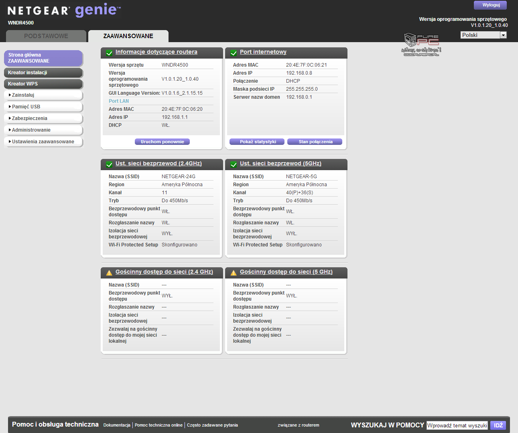
Task: Click the IDŹ help search button
Action: click(x=498, y=425)
